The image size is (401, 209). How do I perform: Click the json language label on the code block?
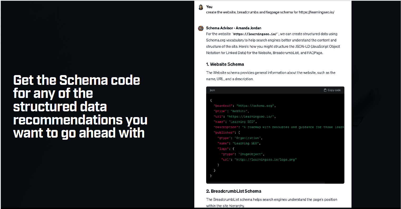pyautogui.click(x=212, y=90)
